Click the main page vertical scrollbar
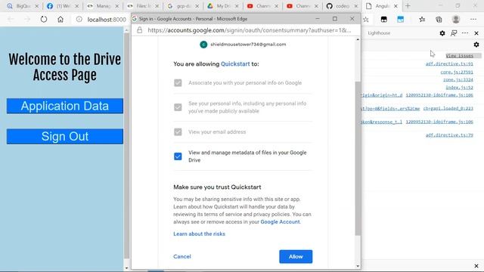 (x=126, y=145)
